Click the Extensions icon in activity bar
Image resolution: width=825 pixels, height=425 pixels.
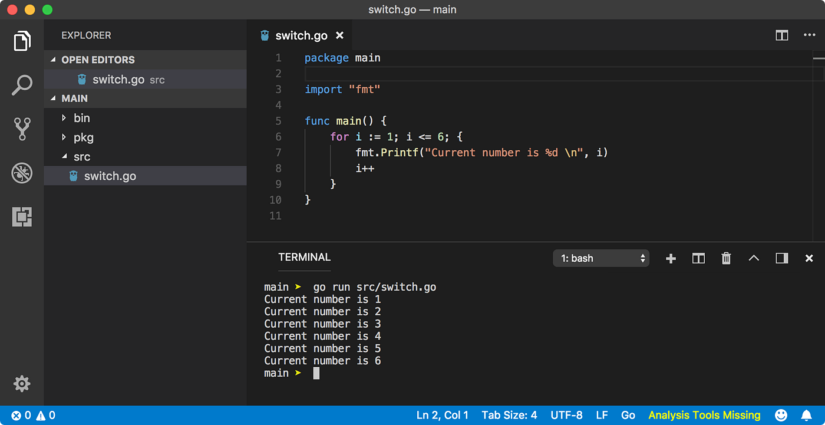pyautogui.click(x=22, y=217)
